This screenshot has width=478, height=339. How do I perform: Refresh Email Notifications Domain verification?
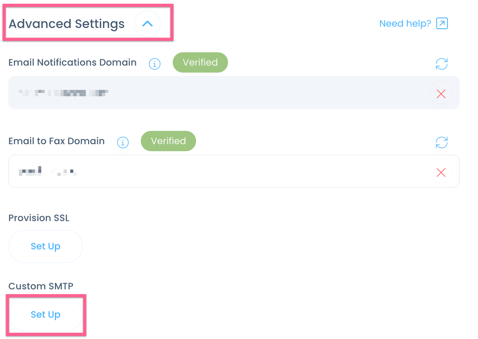[x=442, y=64]
